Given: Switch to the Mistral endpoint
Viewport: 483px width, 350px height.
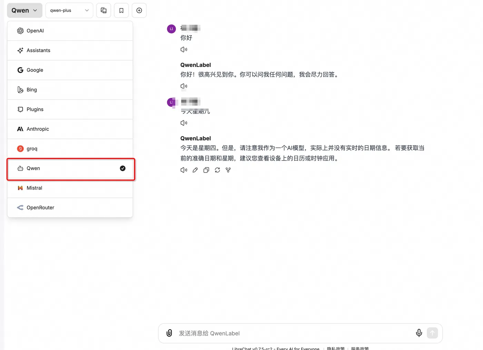Looking at the screenshot, I should pyautogui.click(x=70, y=188).
